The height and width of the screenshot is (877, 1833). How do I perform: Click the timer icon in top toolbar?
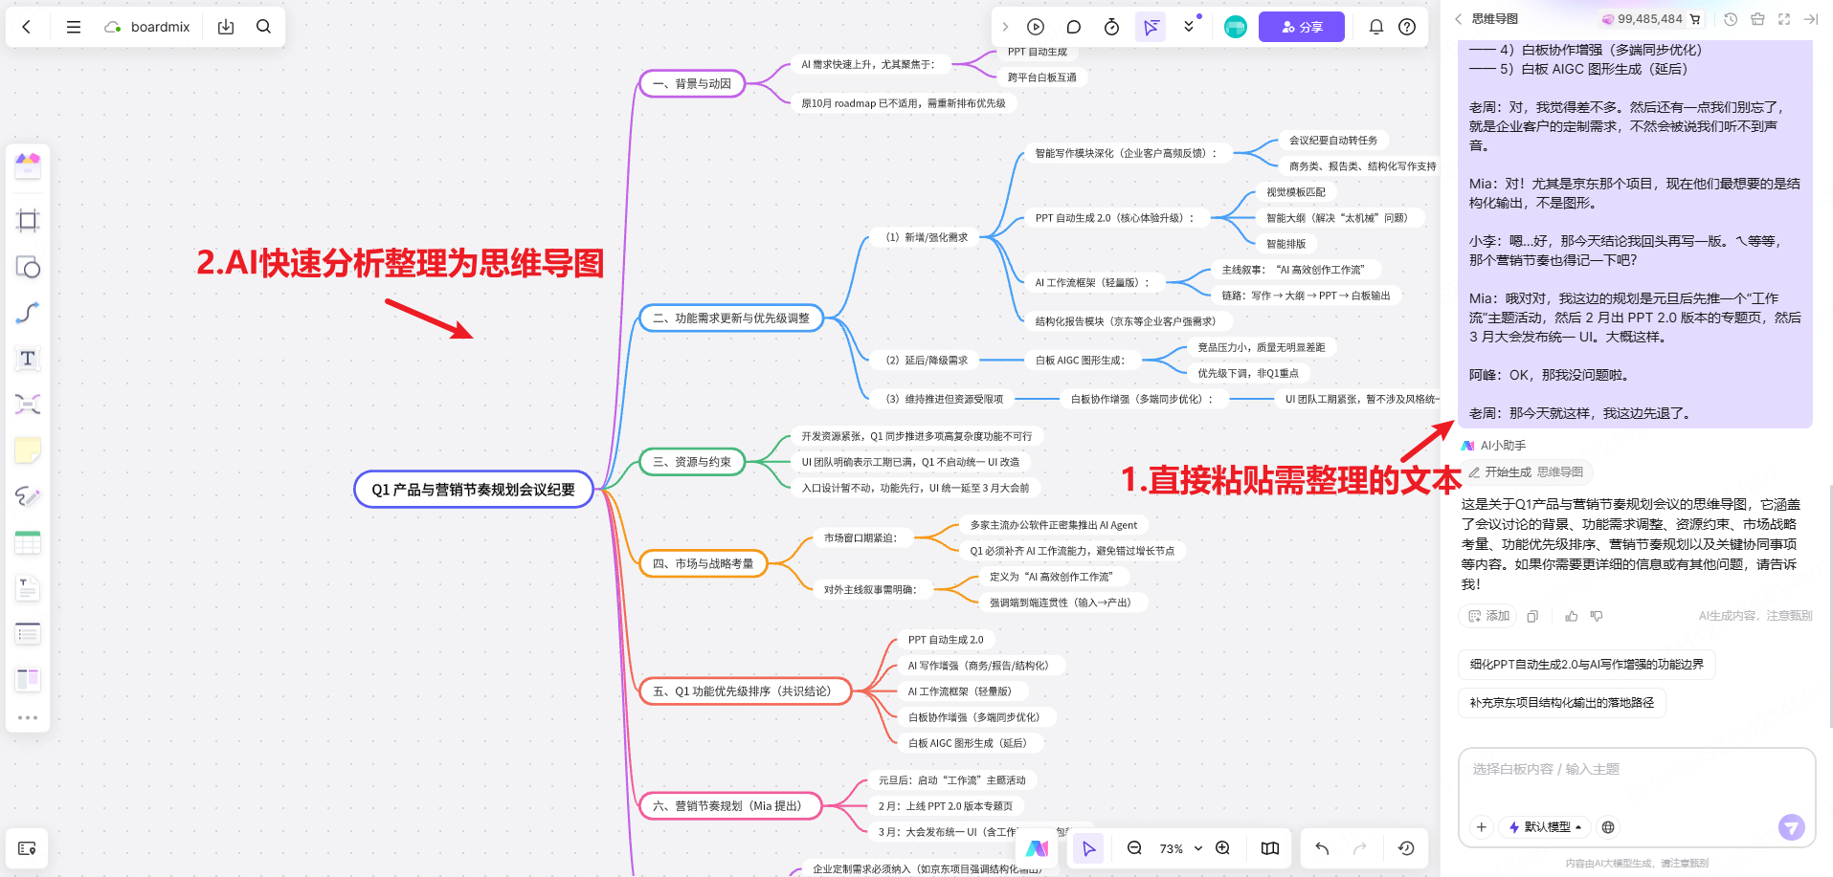tap(1111, 27)
